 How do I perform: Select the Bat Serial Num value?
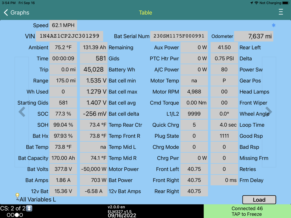[x=179, y=36]
